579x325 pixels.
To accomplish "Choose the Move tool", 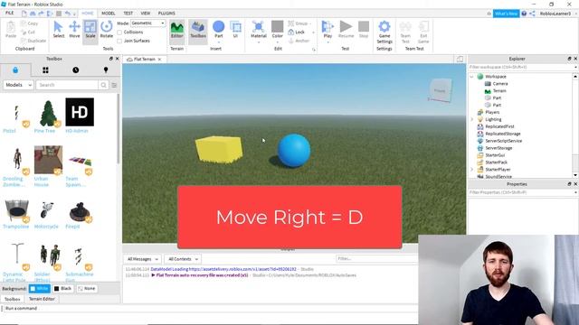I will pos(74,30).
